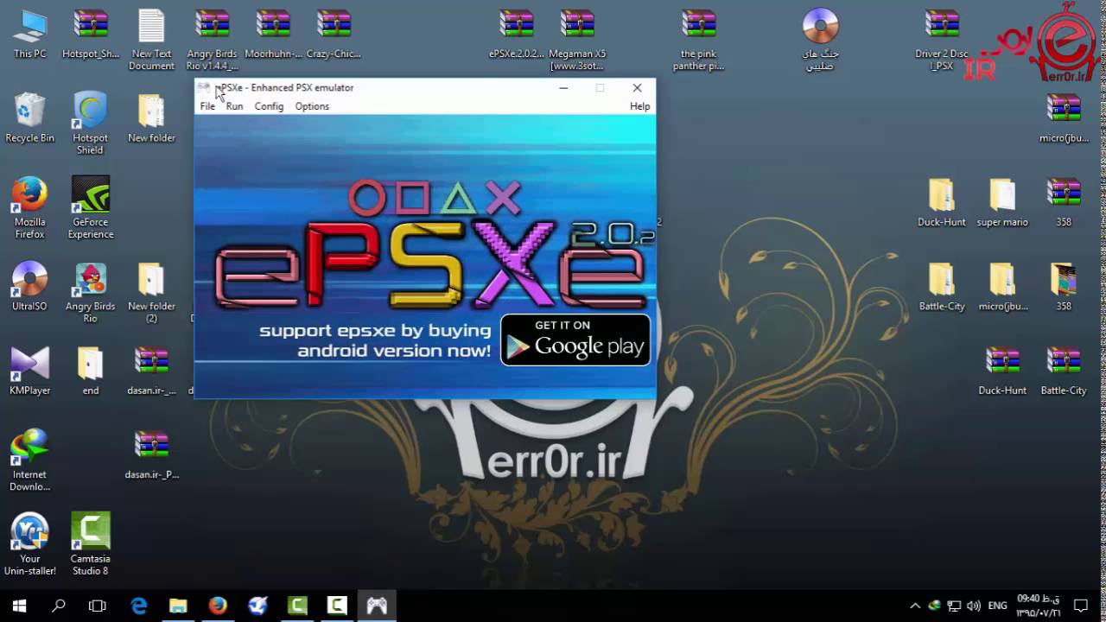Open the Windows Start menu
This screenshot has width=1106, height=622.
(x=19, y=606)
